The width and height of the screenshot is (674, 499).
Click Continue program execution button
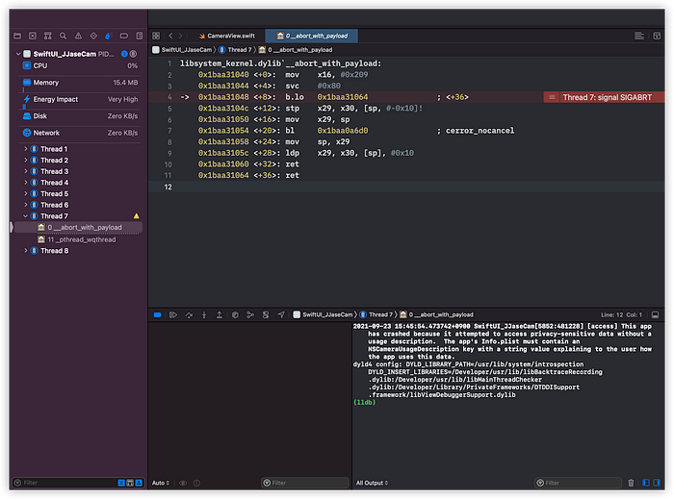click(173, 315)
